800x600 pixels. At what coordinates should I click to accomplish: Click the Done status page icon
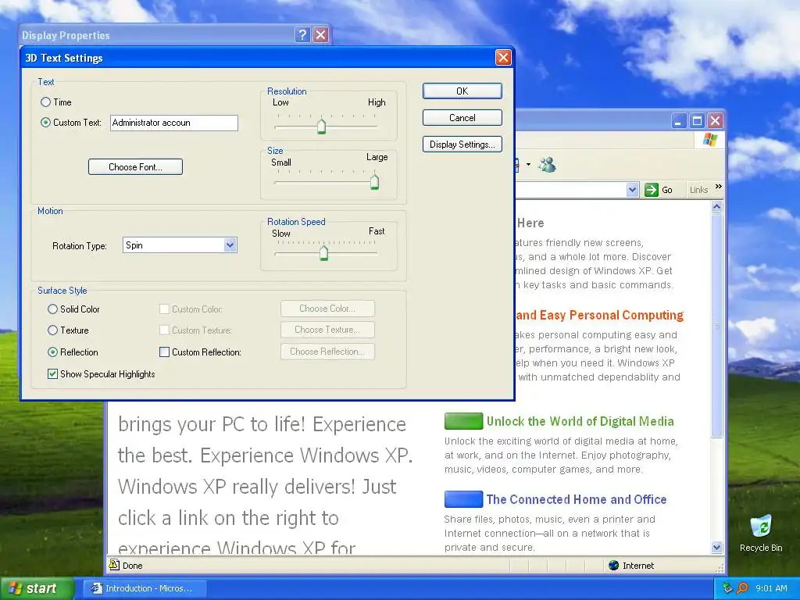(114, 565)
